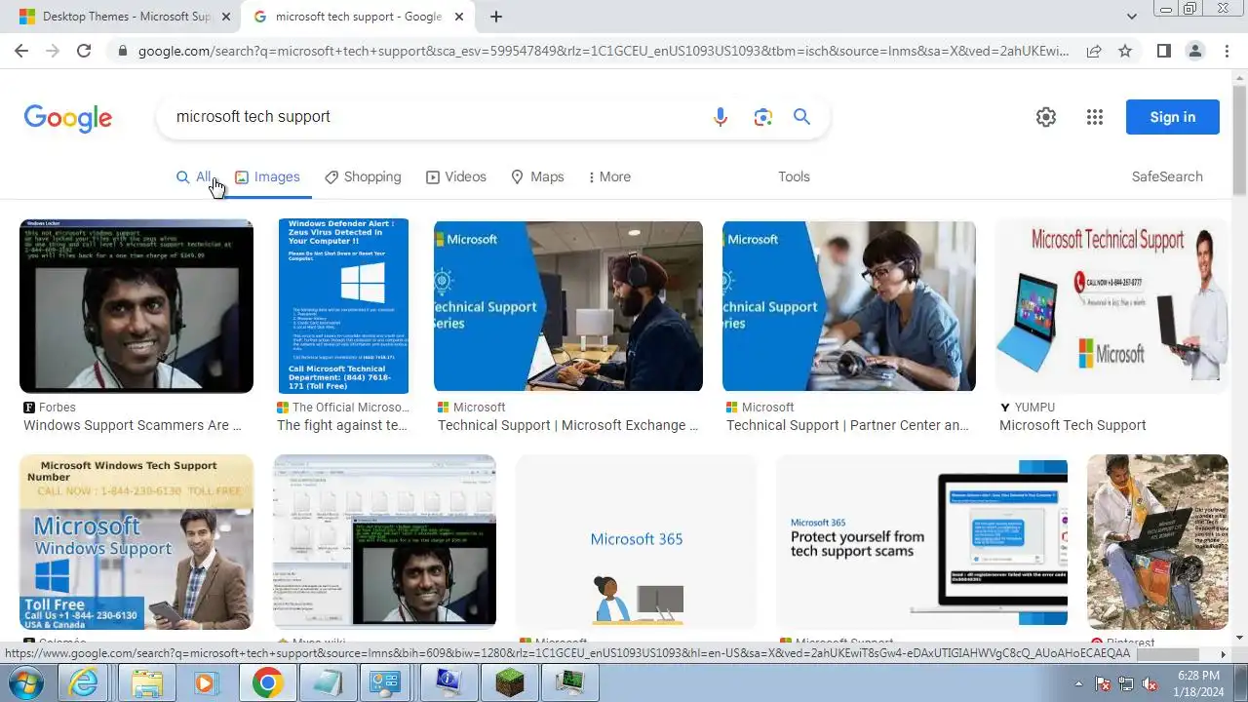Open the YUMPU Microsoft Technical Support image

[1111, 306]
